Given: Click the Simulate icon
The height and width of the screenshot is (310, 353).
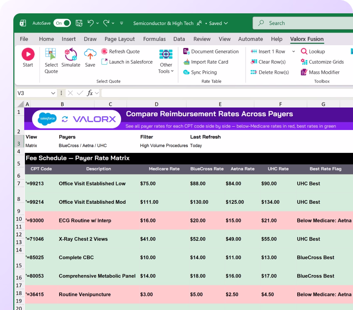Looking at the screenshot, I should point(71,54).
